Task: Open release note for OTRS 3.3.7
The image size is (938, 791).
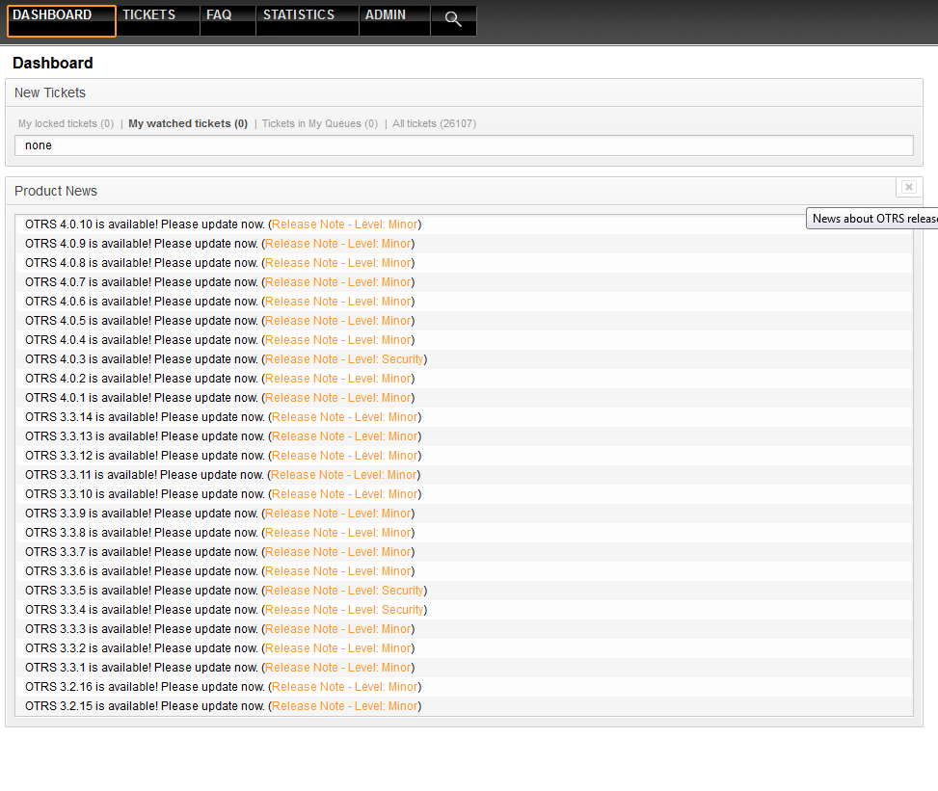Action: [x=338, y=552]
